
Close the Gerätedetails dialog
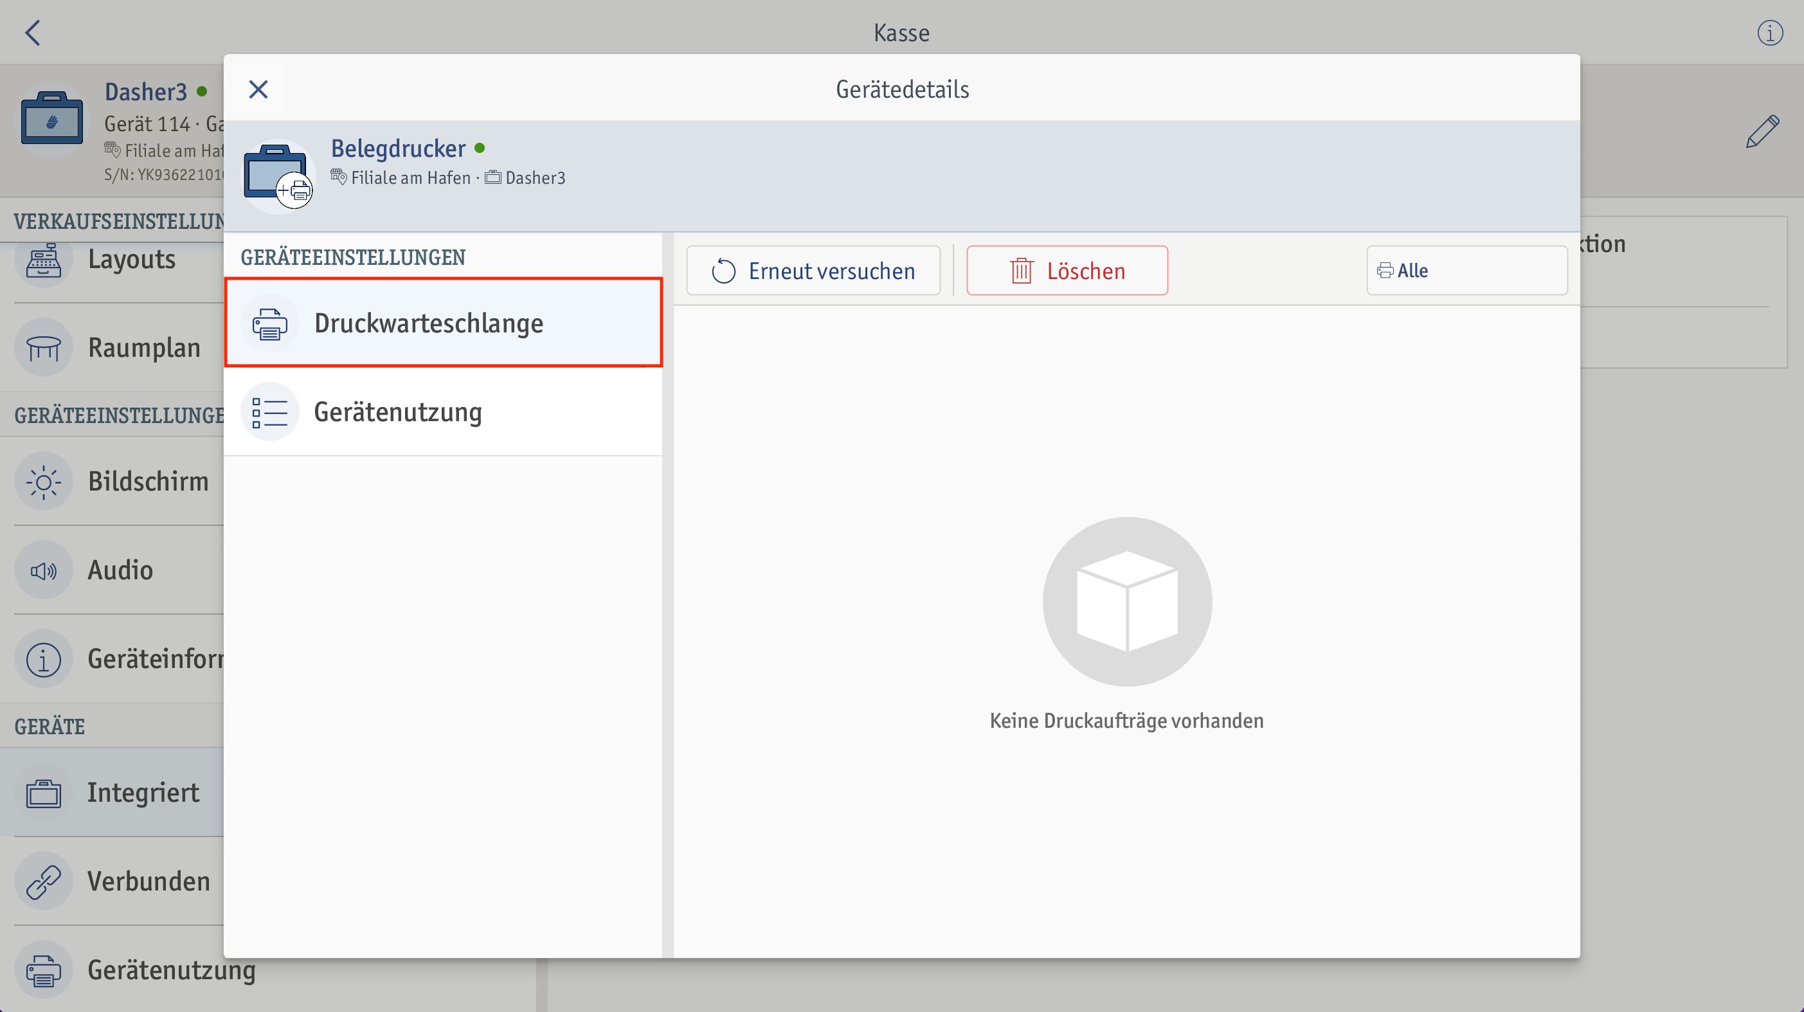pos(258,89)
